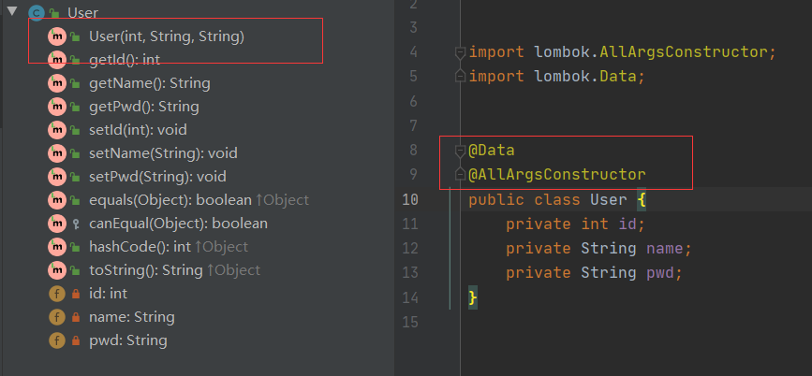Click the method icon beside setName(String)
This screenshot has width=812, height=376.
[x=57, y=153]
